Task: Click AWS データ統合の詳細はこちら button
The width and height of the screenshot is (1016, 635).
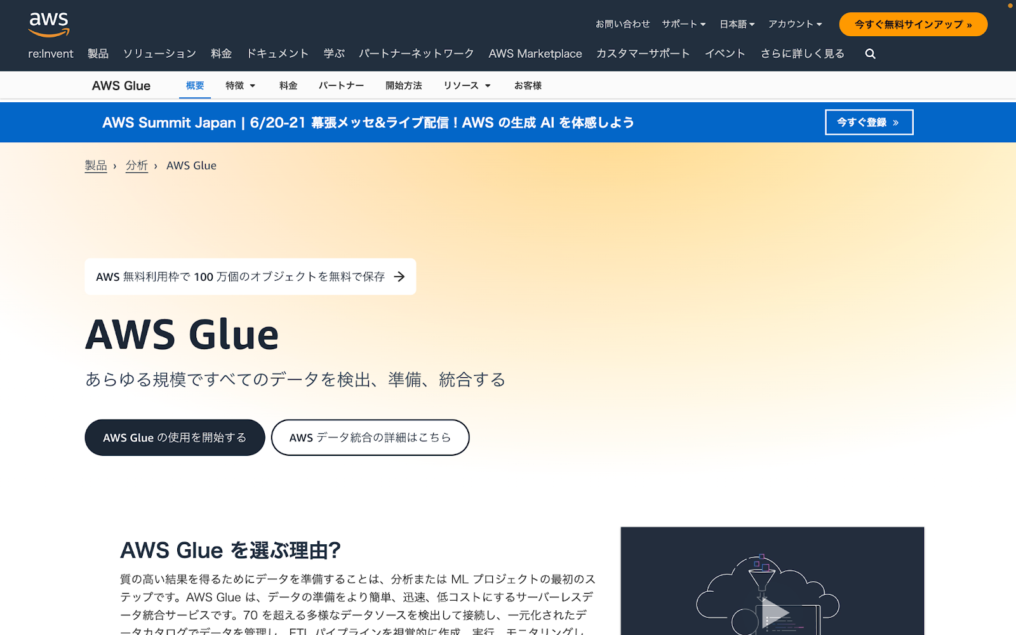Action: point(370,438)
